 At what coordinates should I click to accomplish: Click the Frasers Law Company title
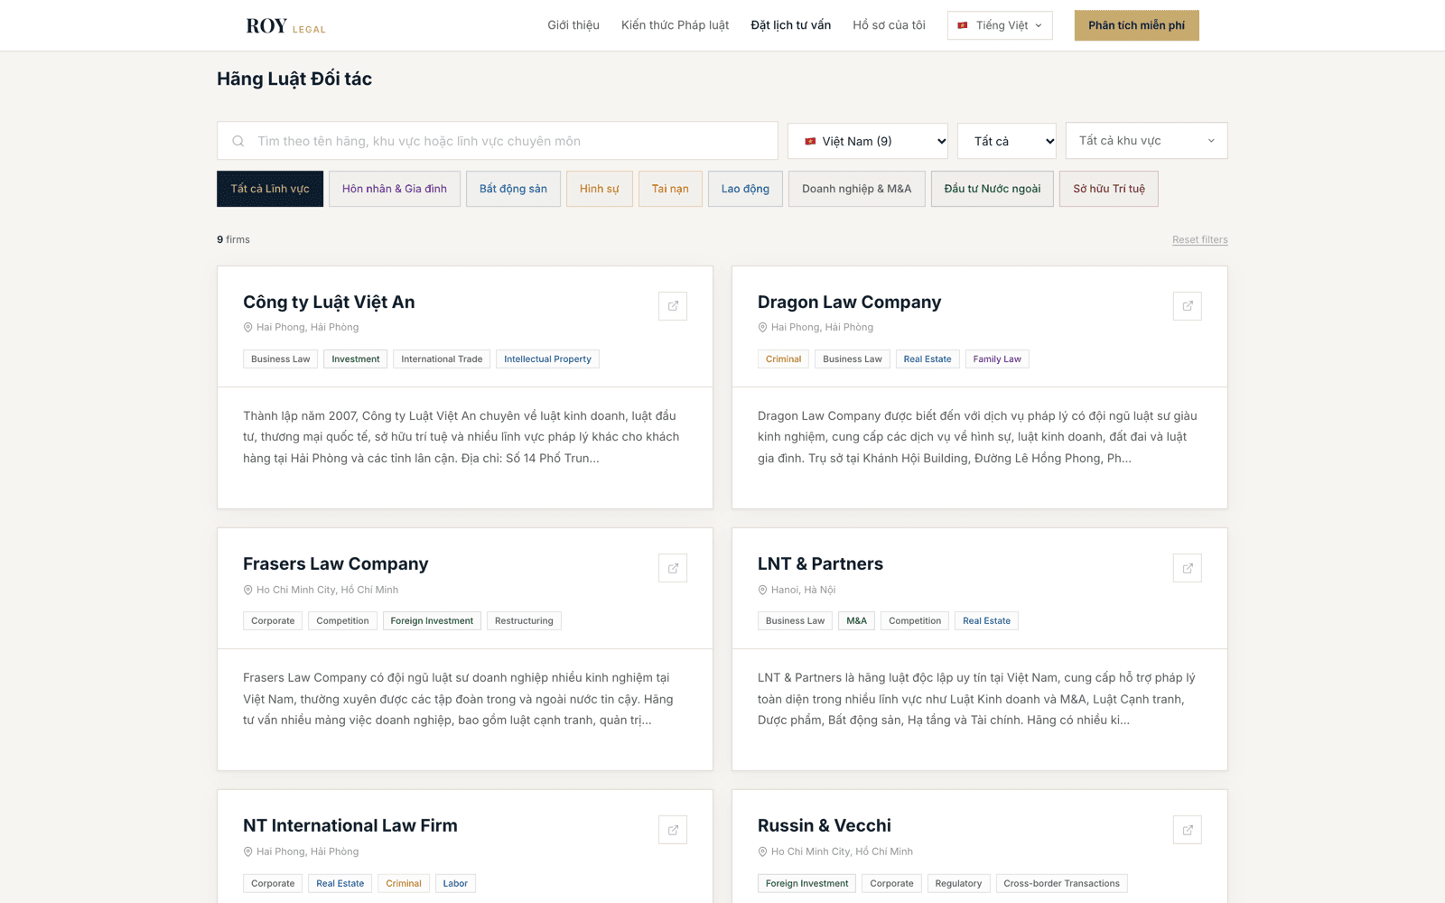click(x=336, y=563)
